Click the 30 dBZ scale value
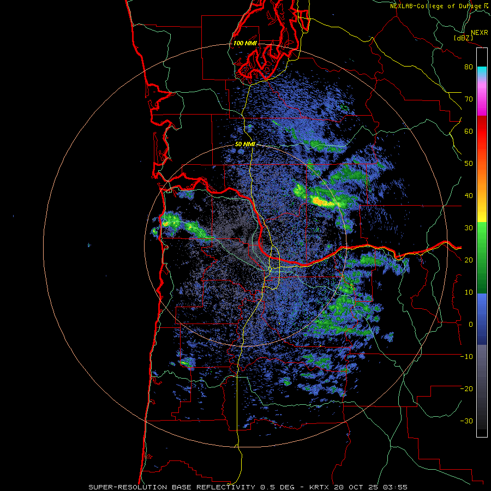This screenshot has height=491, width=491. pyautogui.click(x=469, y=228)
